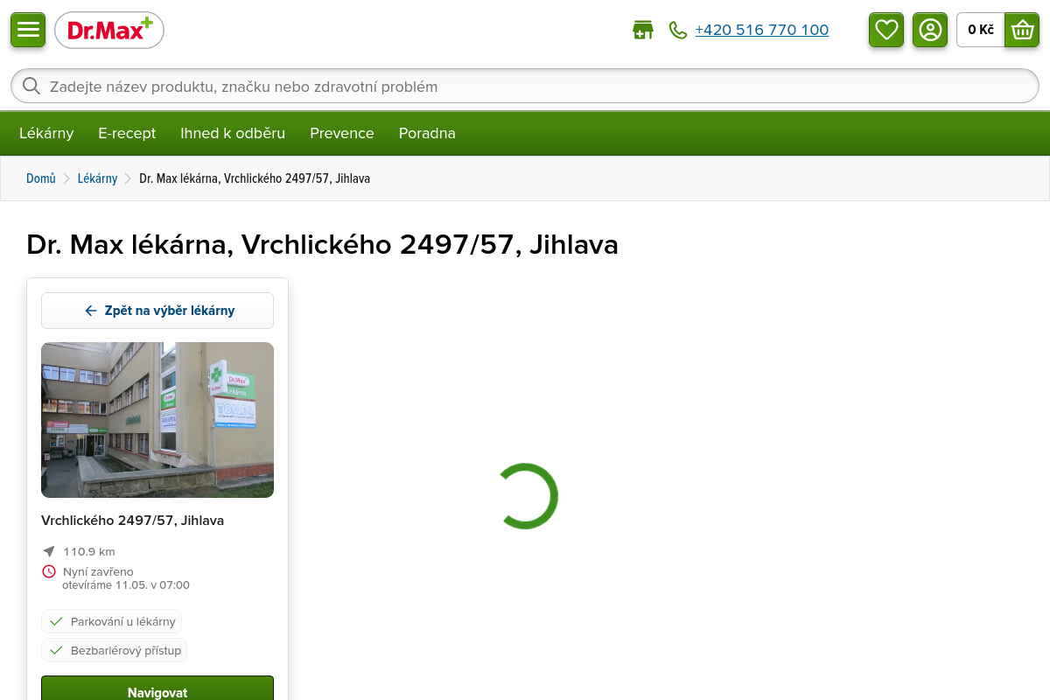Click the page heading Dr. Max lékárna
Image resolution: width=1050 pixels, height=700 pixels.
pyautogui.click(x=322, y=244)
